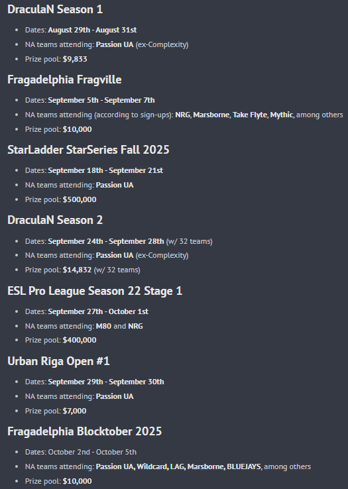This screenshot has width=348, height=489.
Task: Click the Urban Riga Open #1 heading
Action: pyautogui.click(x=59, y=361)
